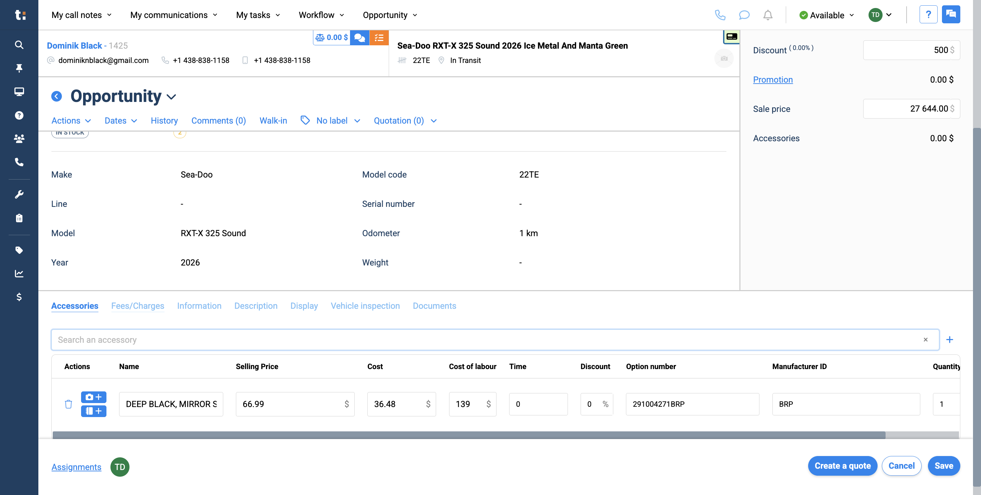Open the wrench tools sidebar icon
This screenshot has height=495, width=981.
(x=19, y=194)
